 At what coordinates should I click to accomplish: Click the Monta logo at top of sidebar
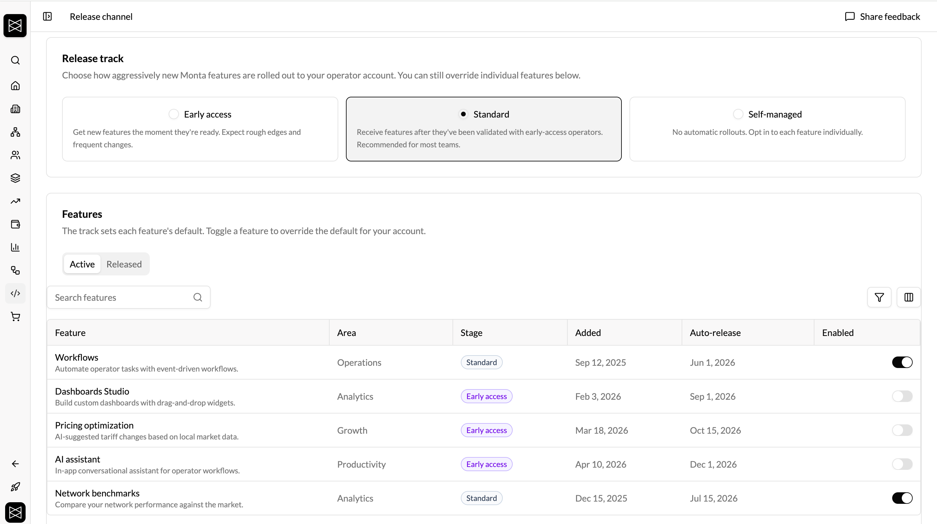15,26
